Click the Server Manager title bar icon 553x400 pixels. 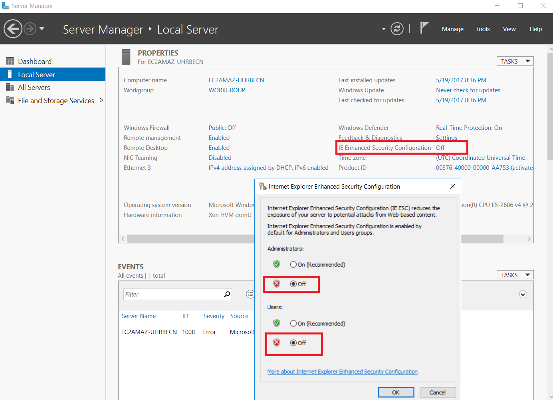(5, 6)
